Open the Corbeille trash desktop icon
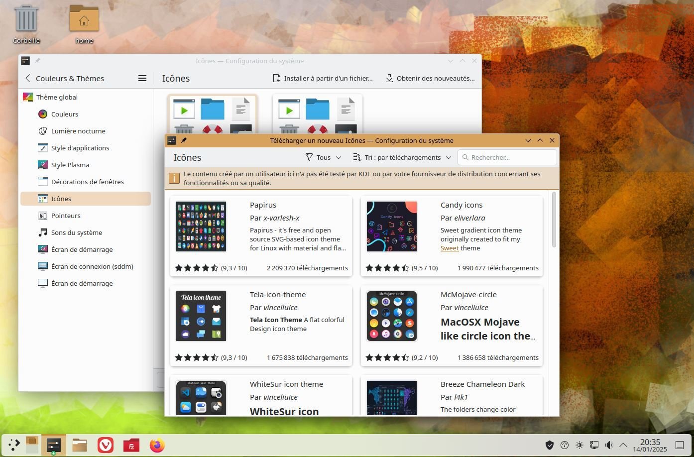This screenshot has width=694, height=457. 26,24
